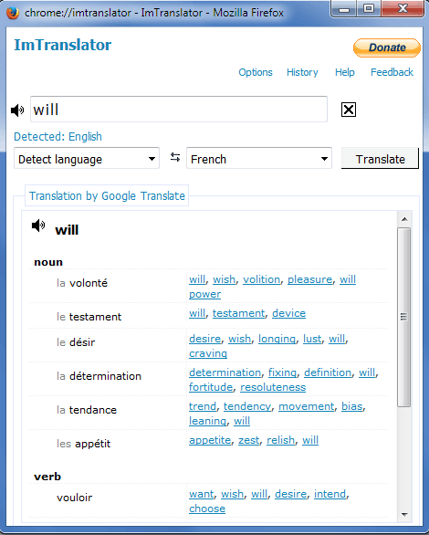Click 'appetite' link
Image resolution: width=429 pixels, height=535 pixels.
click(210, 440)
